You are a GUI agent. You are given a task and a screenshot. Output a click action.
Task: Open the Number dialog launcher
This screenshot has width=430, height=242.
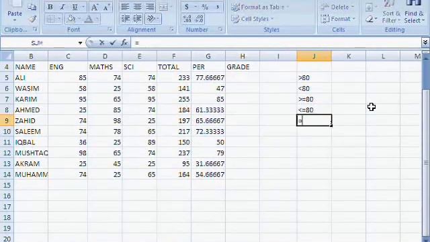click(x=220, y=29)
